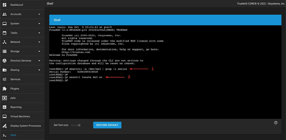Open the Services menu item
Image resolution: width=286 pixels, height=140 pixels.
15,79
